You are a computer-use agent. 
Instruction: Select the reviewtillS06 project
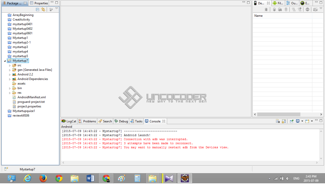(x=21, y=116)
